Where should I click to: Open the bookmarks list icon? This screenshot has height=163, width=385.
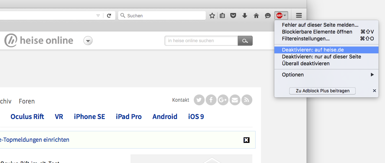pos(222,16)
